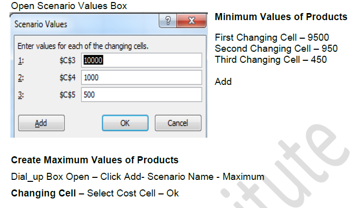Image resolution: width=358 pixels, height=208 pixels.
Task: Click the $C$3 value field containing 10000
Action: pos(141,60)
